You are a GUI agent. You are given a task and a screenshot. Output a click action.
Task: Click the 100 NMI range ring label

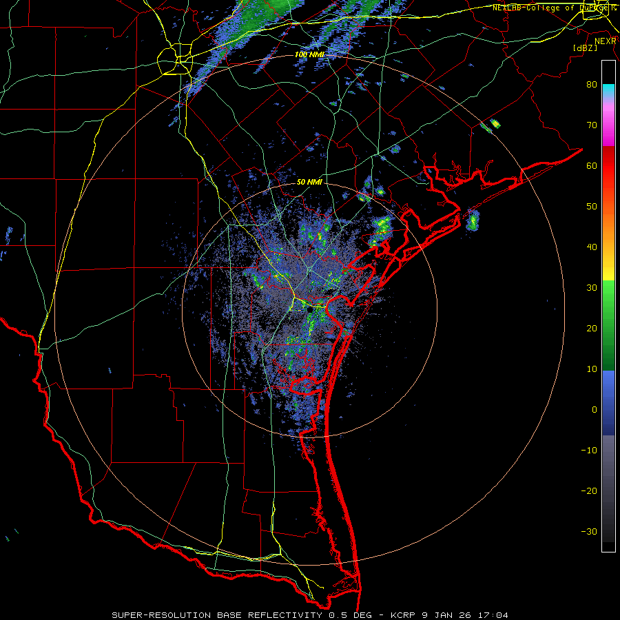pos(309,54)
